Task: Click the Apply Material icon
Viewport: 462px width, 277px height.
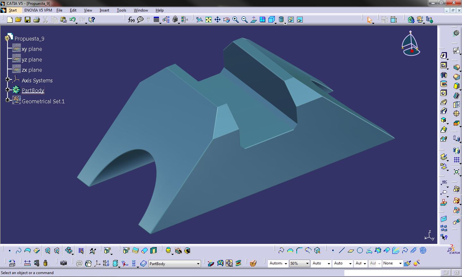Action: click(x=238, y=263)
